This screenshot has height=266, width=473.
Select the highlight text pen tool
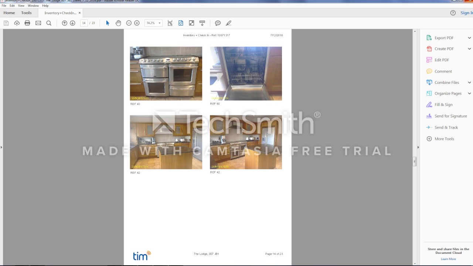coord(228,23)
